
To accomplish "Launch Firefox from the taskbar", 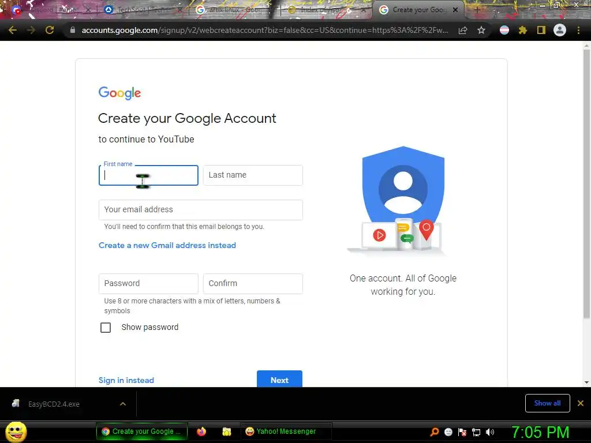I will pyautogui.click(x=201, y=431).
